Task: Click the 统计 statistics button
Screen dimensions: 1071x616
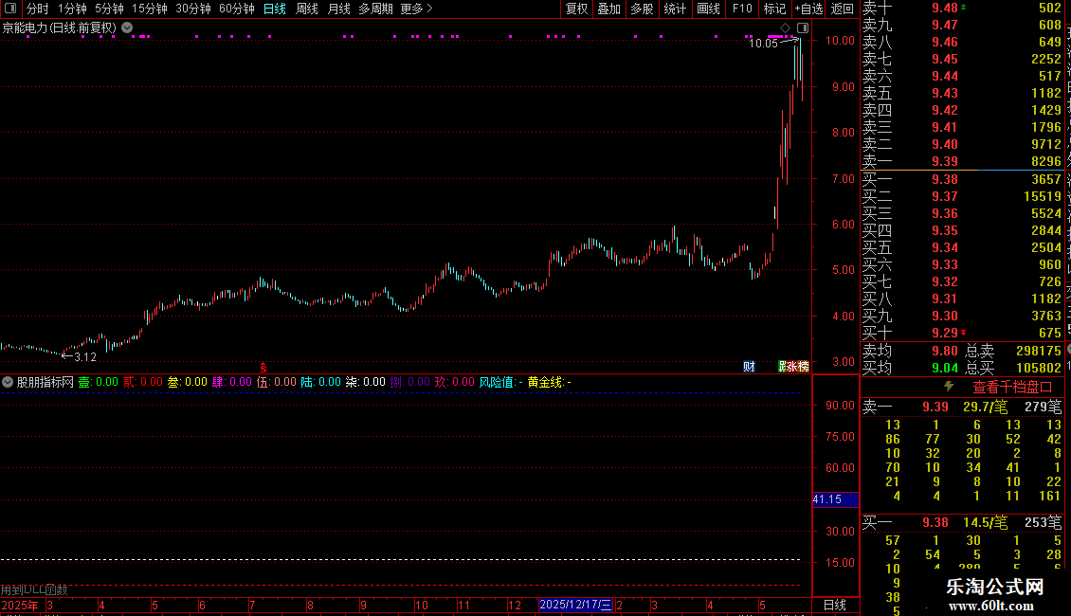Action: point(674,9)
